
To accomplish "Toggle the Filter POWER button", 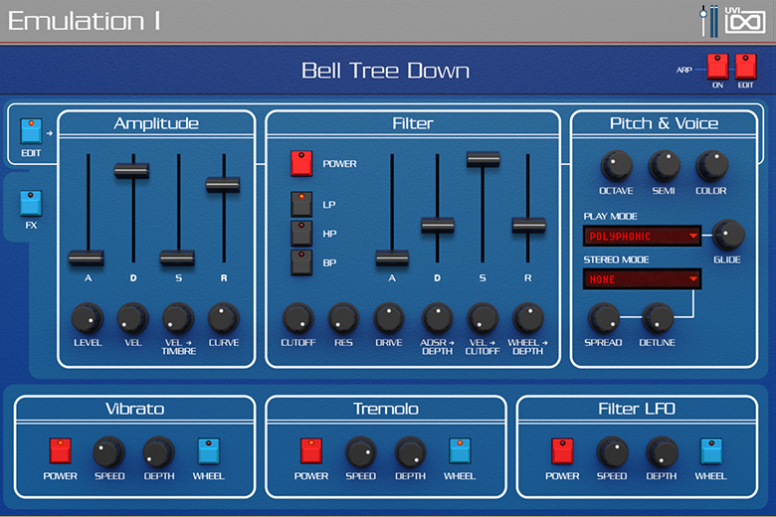I will pos(301,163).
